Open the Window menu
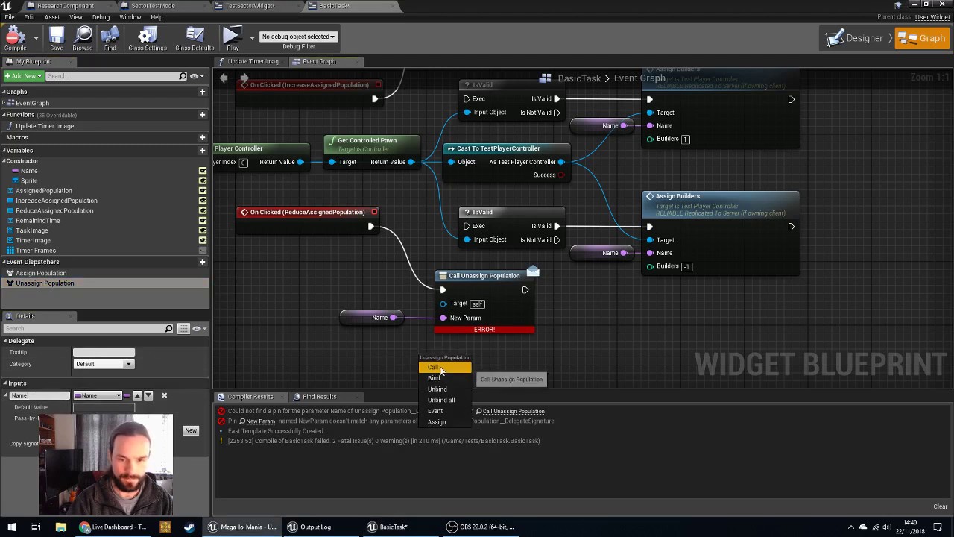954x537 pixels. click(130, 17)
